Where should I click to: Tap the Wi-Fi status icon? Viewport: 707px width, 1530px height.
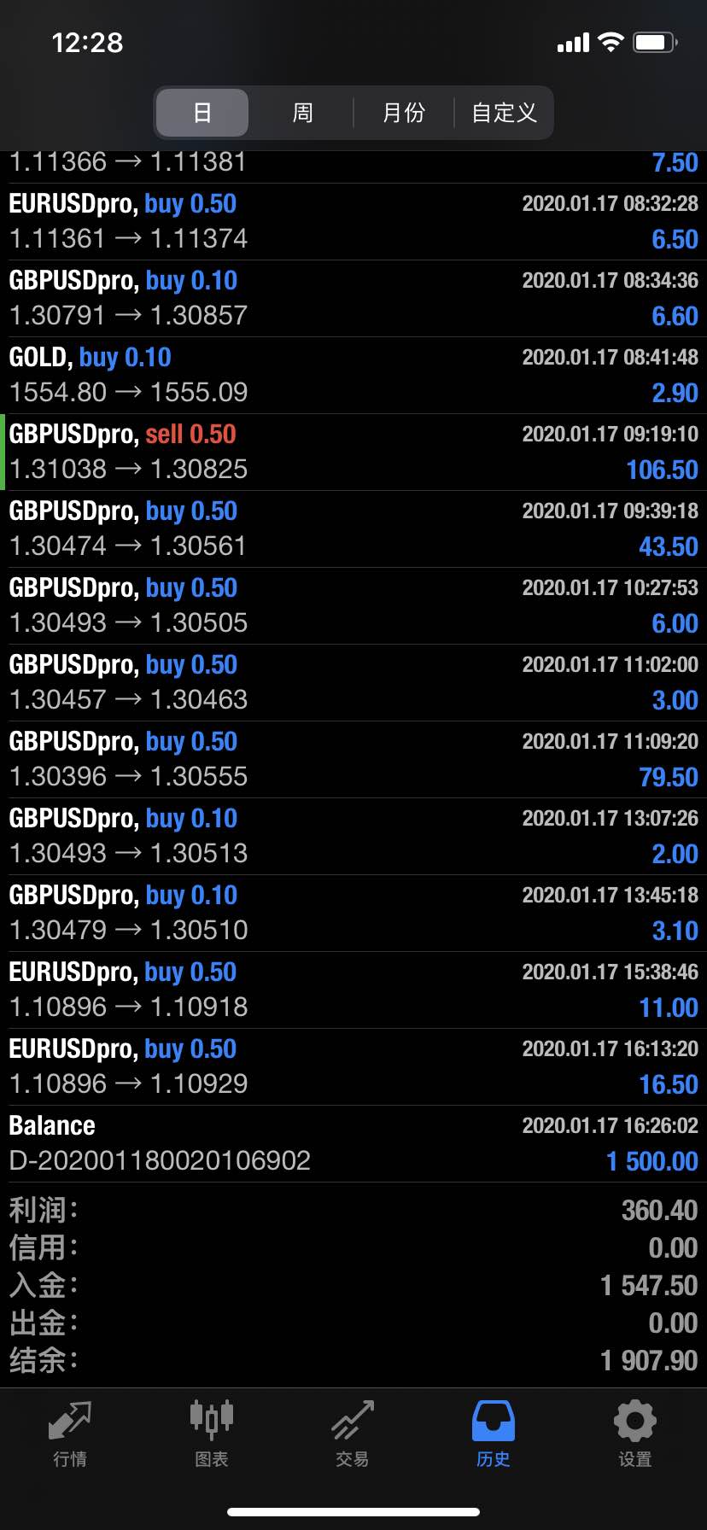pos(611,42)
